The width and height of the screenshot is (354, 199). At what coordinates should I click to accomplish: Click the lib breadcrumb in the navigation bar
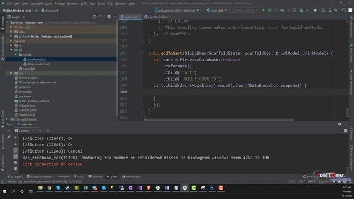coord(37,11)
